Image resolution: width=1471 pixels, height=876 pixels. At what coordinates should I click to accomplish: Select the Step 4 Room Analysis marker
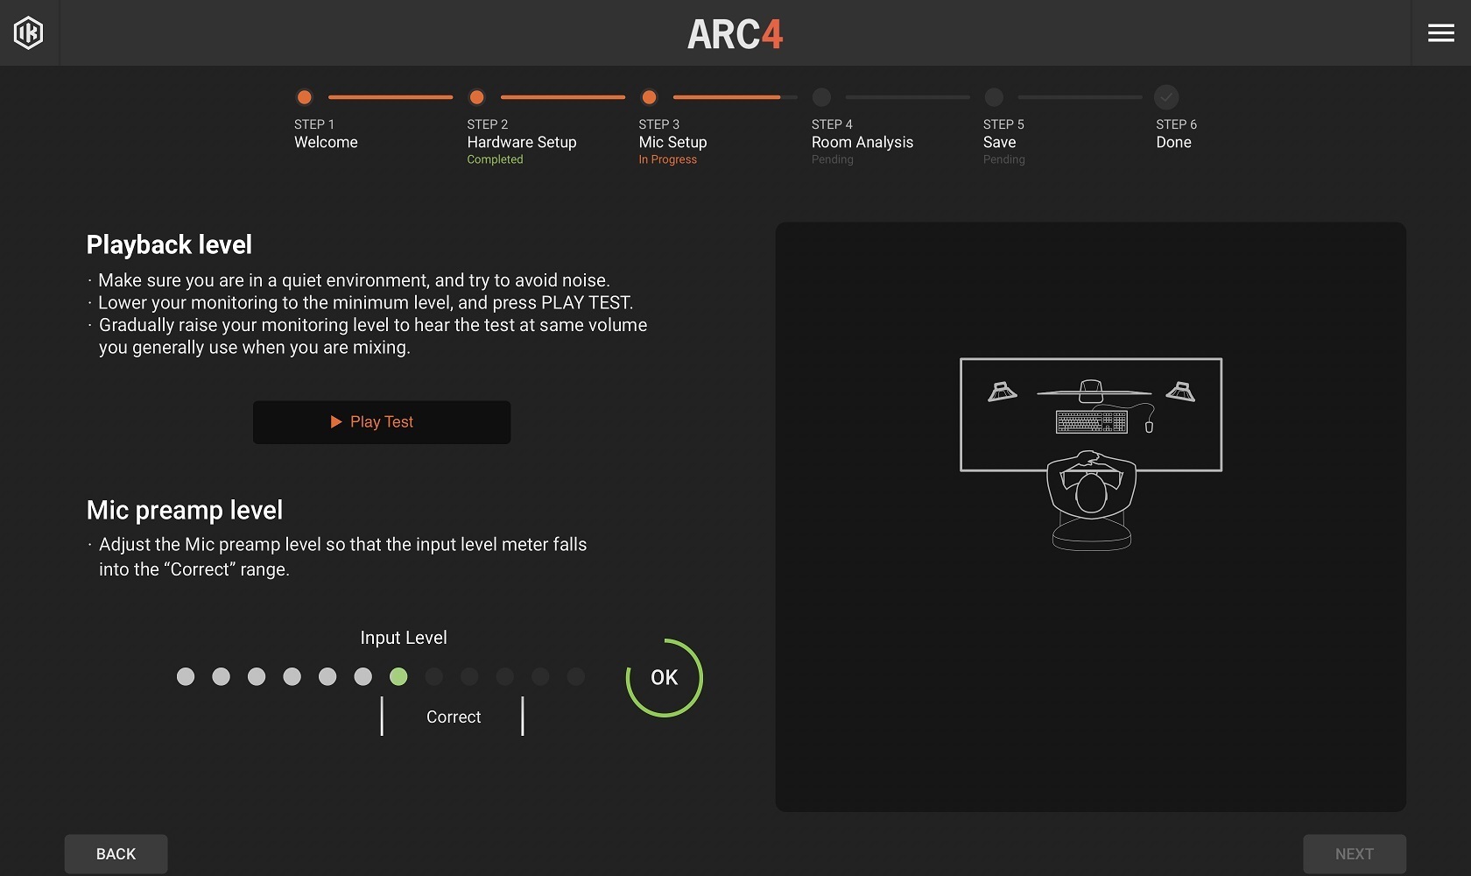click(821, 97)
